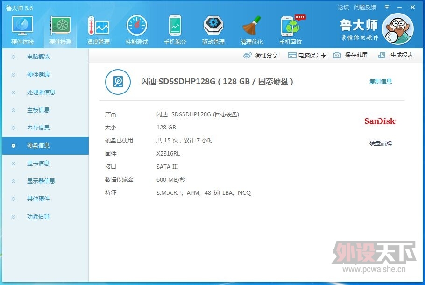Open the 论坛 forum link
This screenshot has height=285, width=425.
343,7
